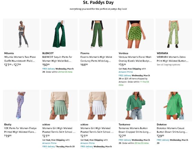Click the Verdusa Floral Mesh product title

point(135,58)
